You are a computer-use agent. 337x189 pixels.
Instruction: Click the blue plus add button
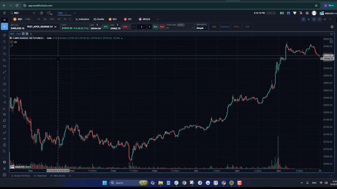pyautogui.click(x=4, y=26)
